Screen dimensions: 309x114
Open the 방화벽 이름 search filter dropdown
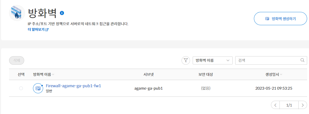[x=213, y=60]
